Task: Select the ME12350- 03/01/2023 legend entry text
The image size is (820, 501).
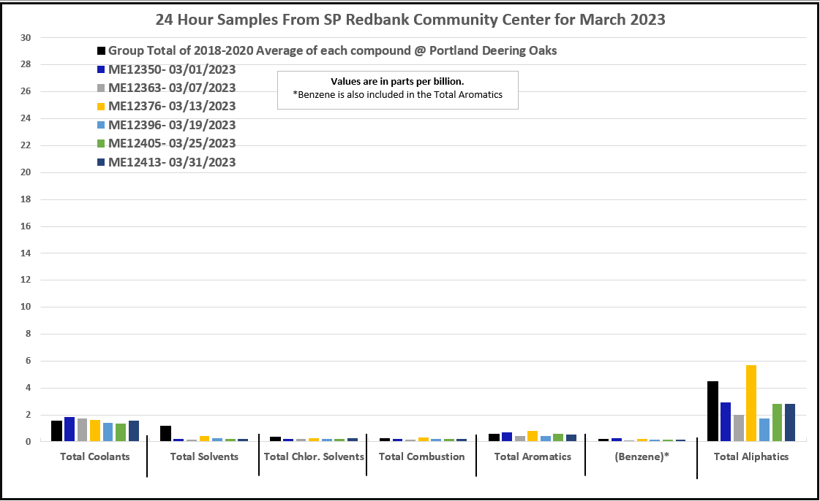Action: (x=172, y=69)
